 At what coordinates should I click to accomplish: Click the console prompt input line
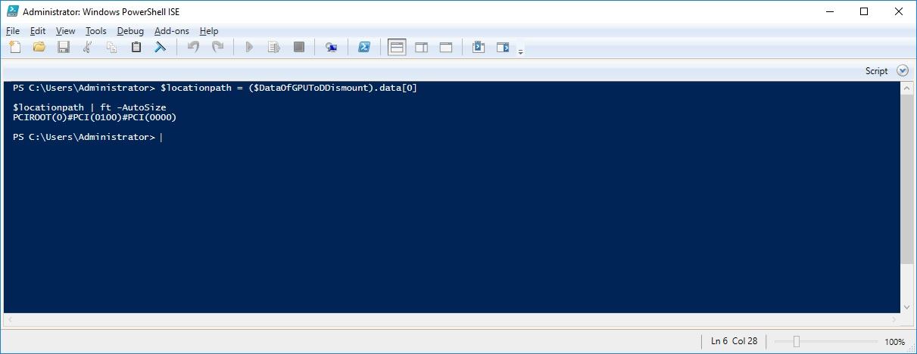point(87,137)
